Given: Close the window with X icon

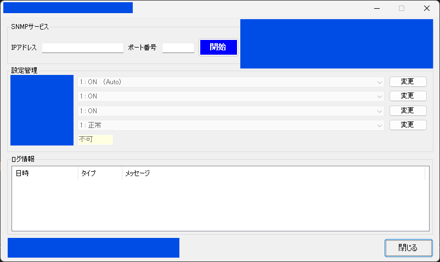Looking at the screenshot, I should 427,8.
